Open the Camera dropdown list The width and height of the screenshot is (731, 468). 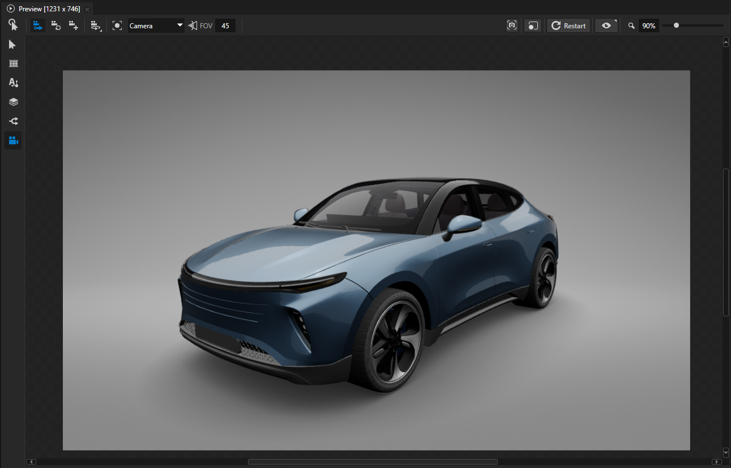179,25
